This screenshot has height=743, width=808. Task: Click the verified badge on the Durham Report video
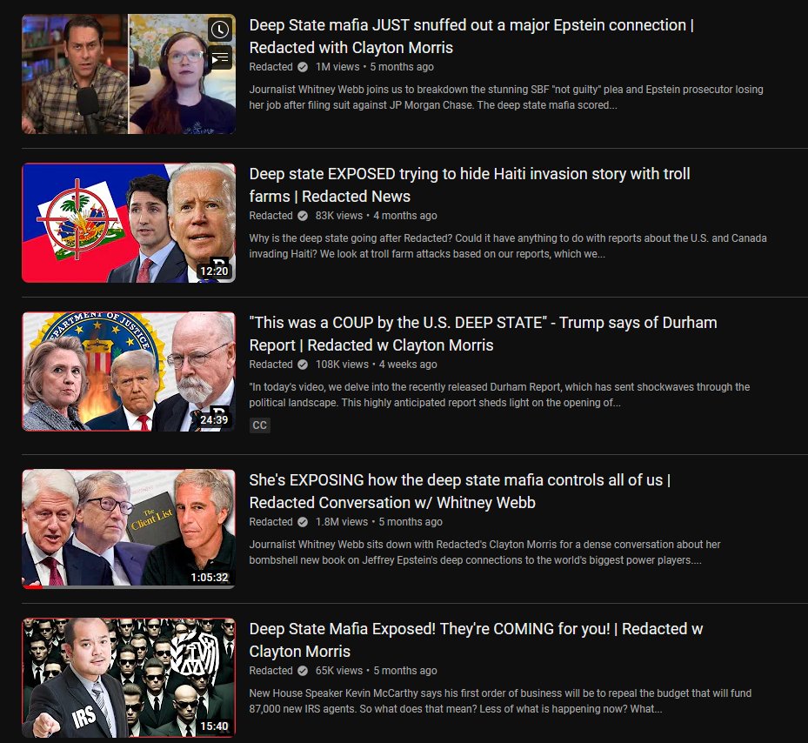pyautogui.click(x=303, y=365)
